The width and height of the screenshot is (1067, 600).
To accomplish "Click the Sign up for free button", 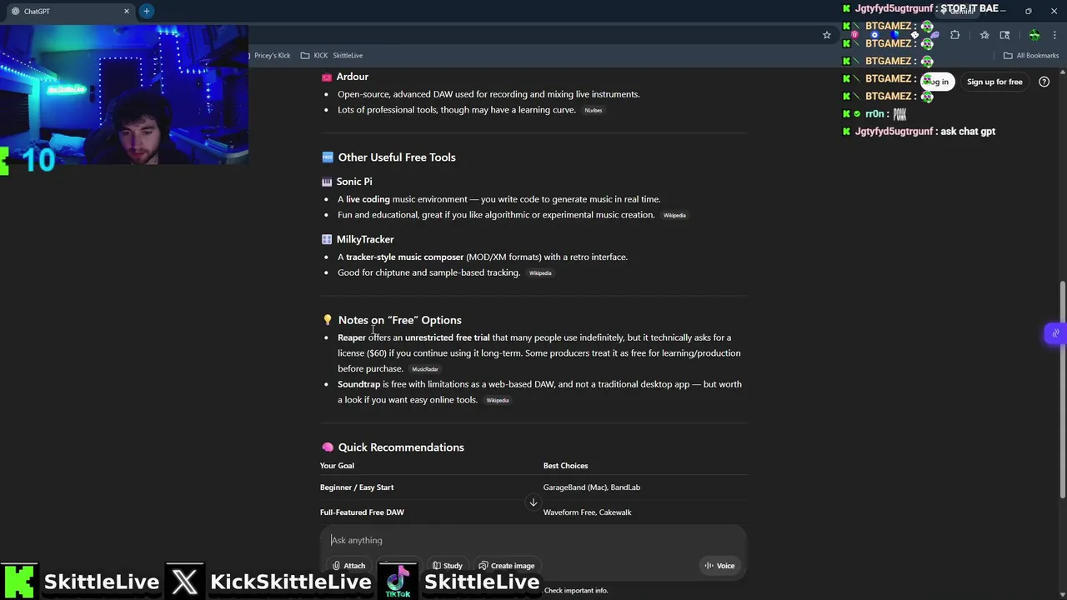I will [994, 82].
